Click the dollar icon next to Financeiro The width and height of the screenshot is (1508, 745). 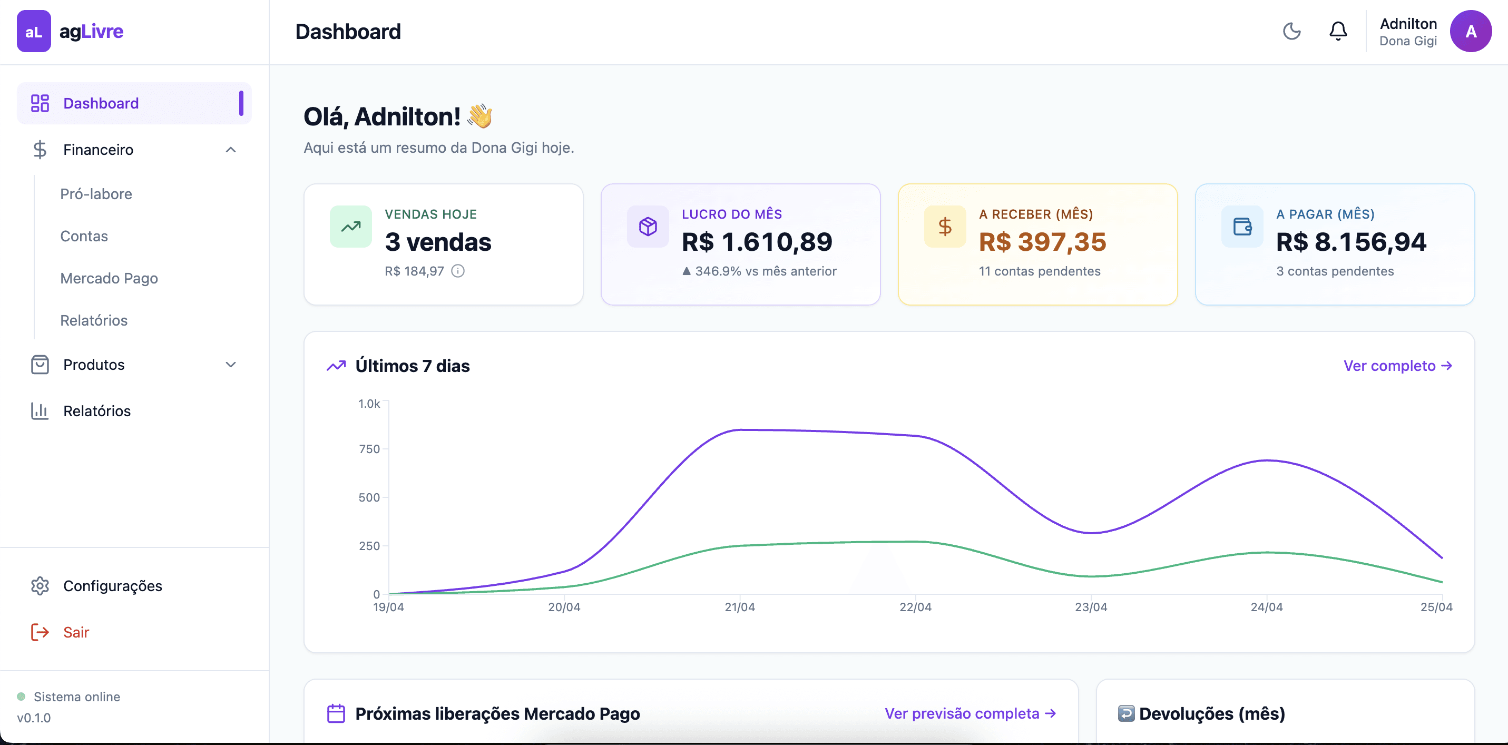[x=39, y=150]
